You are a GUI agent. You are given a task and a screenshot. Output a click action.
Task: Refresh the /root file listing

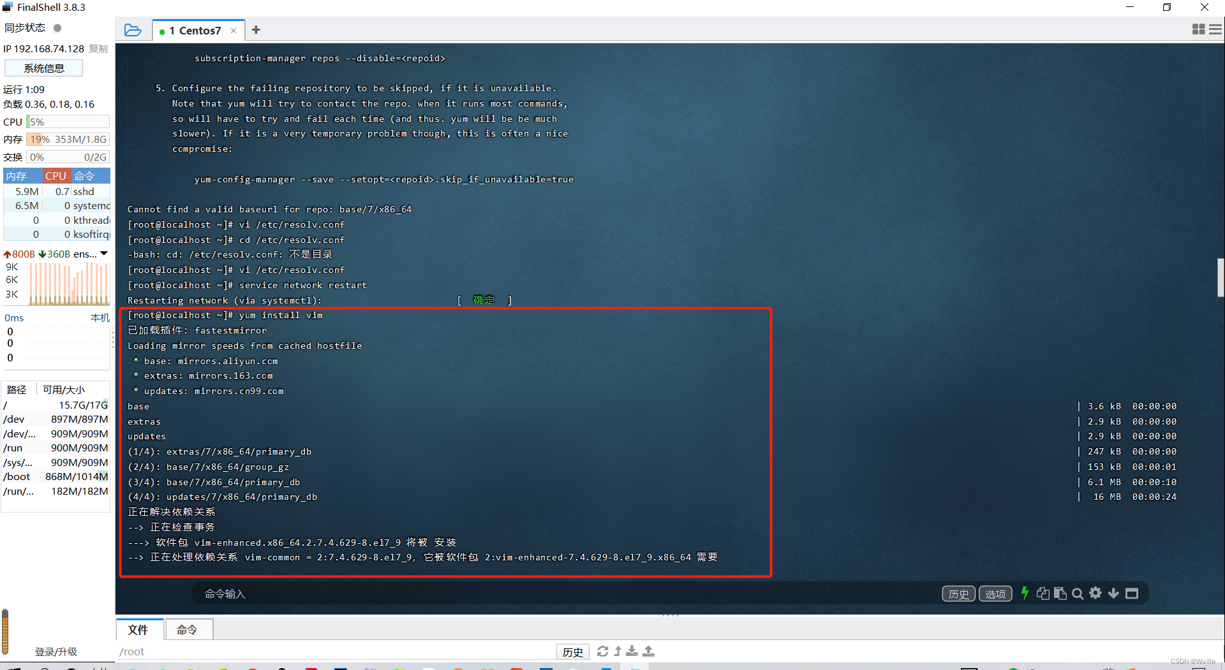point(602,651)
